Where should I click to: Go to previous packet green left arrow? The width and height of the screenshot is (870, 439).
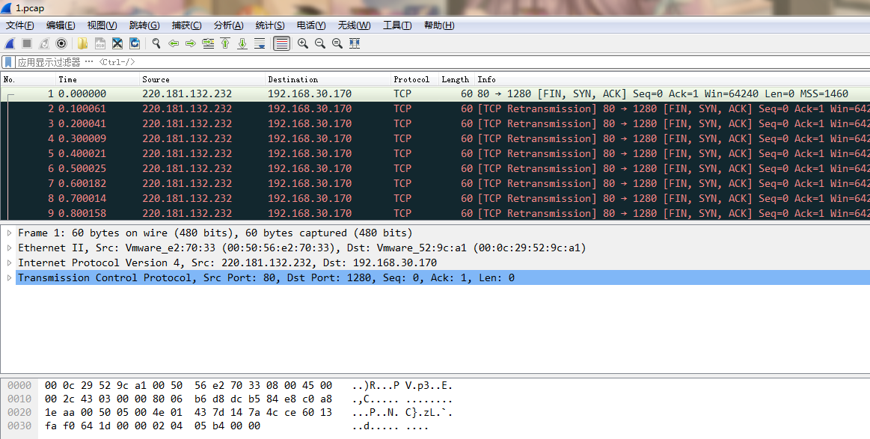[x=173, y=43]
